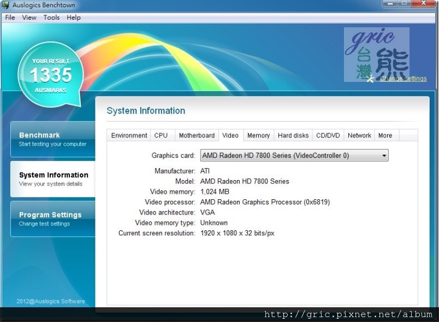
Task: Select the System Information sidebar item
Action: 53,179
